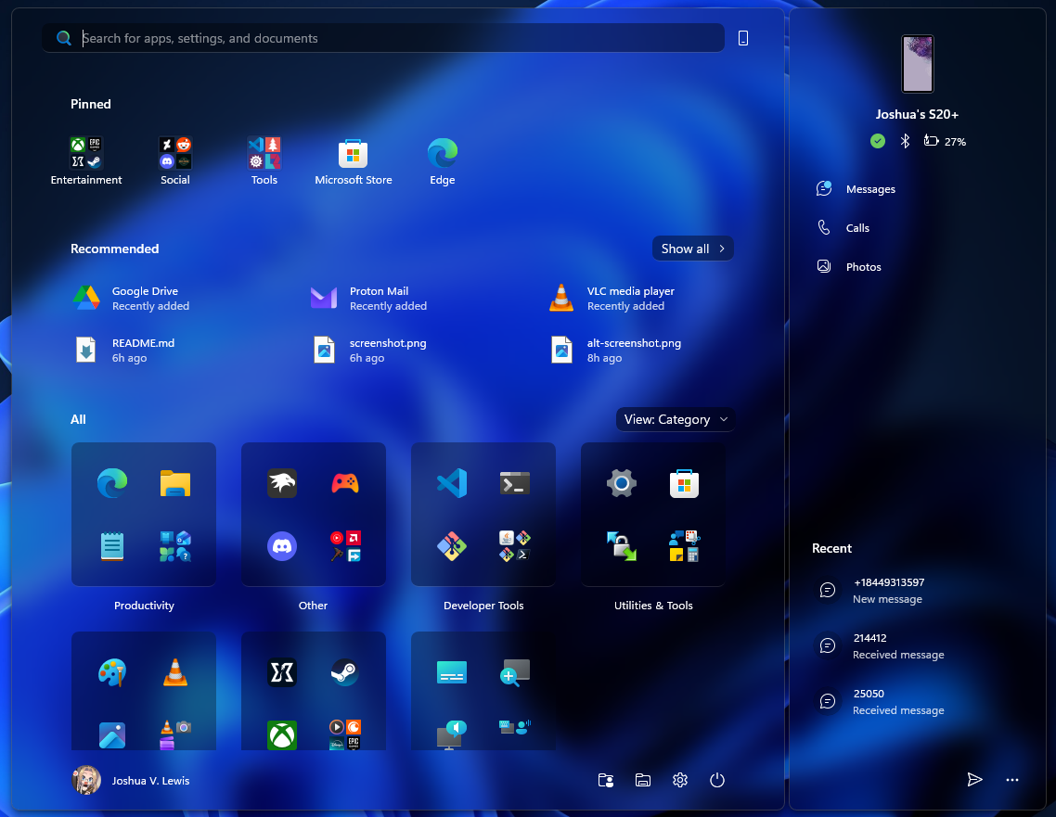Screen dimensions: 1056x817
Task: Open File Explorer shortcut in footer
Action: (x=643, y=780)
